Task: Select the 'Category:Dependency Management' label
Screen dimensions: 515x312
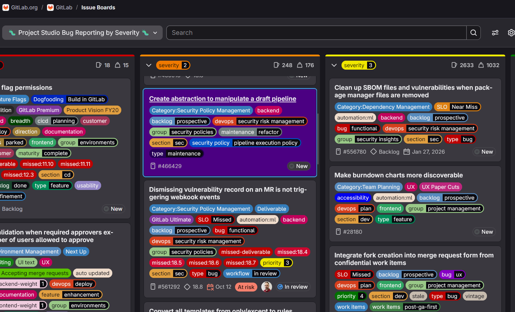Action: (383, 107)
